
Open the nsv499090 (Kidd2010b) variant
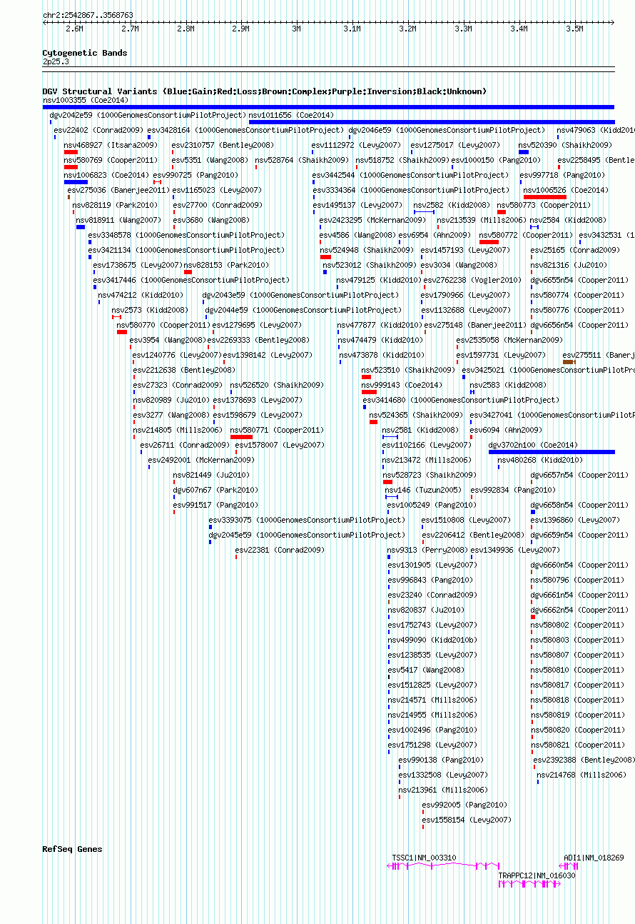[433, 640]
